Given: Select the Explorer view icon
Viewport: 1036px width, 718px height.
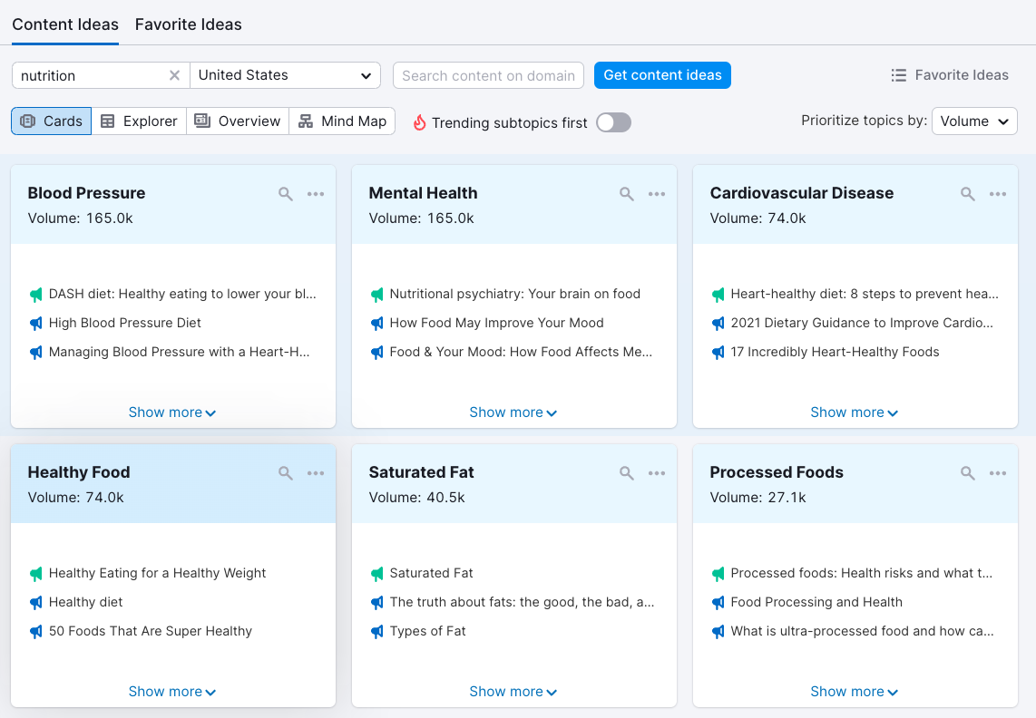Looking at the screenshot, I should 138,120.
